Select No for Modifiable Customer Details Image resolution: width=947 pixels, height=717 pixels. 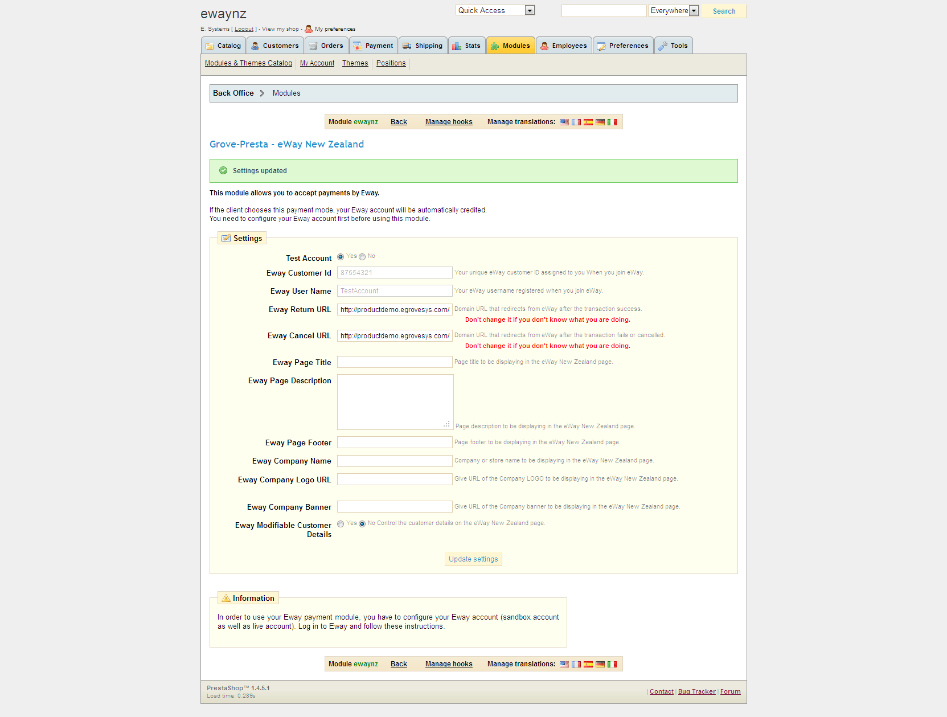pos(362,524)
